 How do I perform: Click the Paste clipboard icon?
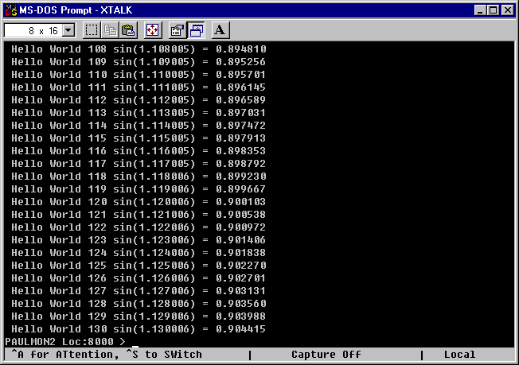129,30
